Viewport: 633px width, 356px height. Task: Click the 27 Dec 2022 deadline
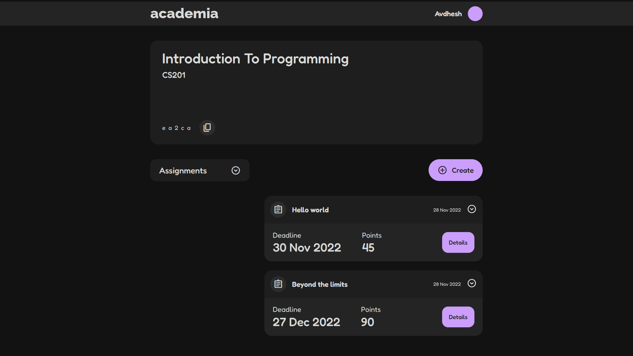306,322
